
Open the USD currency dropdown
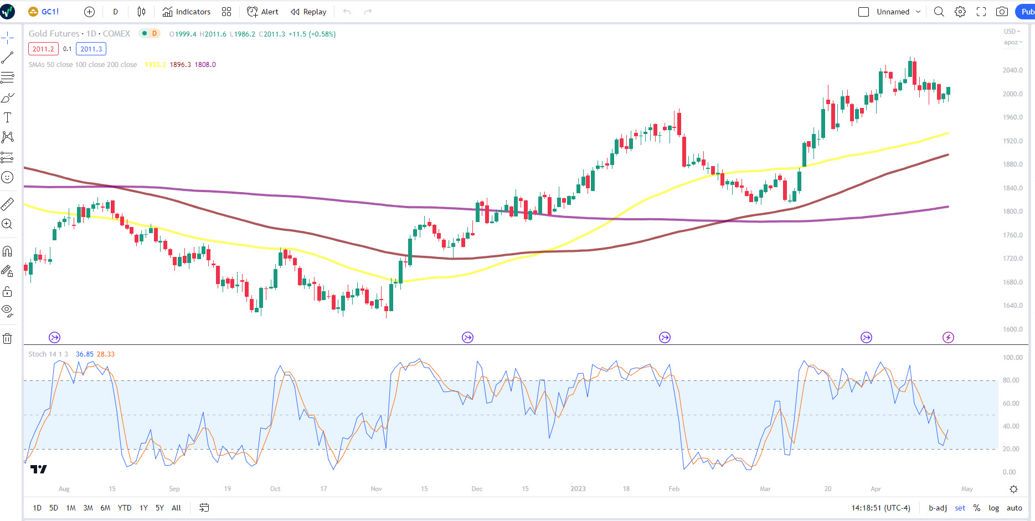point(1012,31)
